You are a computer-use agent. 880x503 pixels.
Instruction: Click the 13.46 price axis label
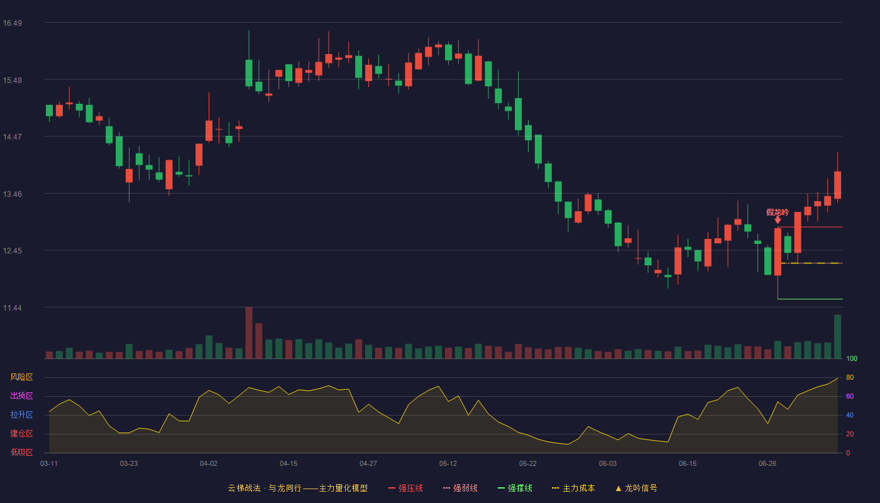pos(12,194)
